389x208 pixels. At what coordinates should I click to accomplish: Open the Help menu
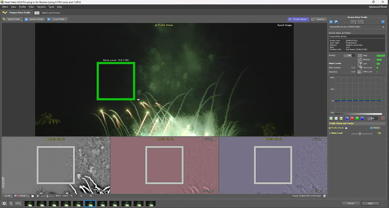[59, 7]
